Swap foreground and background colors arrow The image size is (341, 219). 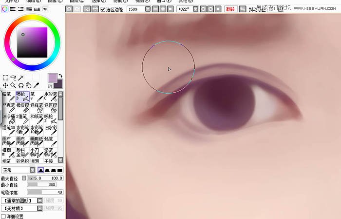[60, 76]
